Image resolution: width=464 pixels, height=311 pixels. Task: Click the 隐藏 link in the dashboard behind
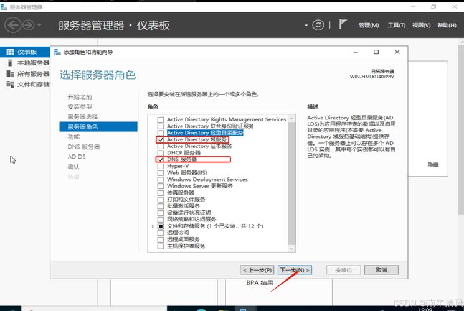[x=433, y=165]
